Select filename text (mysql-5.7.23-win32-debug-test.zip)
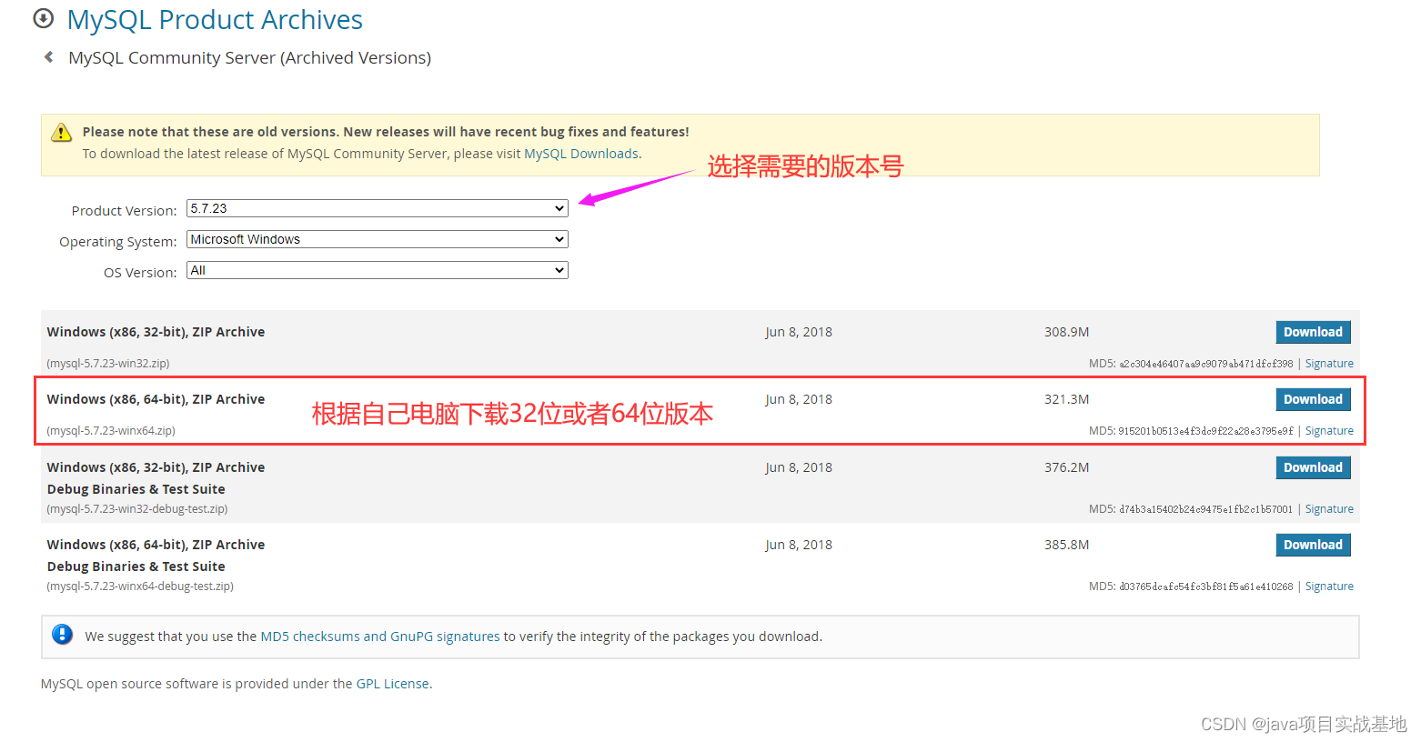 point(137,509)
